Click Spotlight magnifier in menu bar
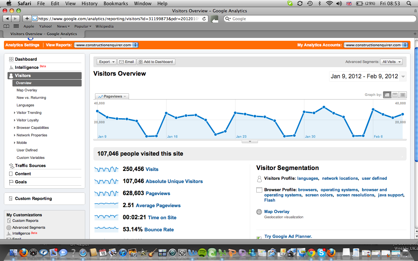This screenshot has height=261, width=418. pyautogui.click(x=409, y=4)
